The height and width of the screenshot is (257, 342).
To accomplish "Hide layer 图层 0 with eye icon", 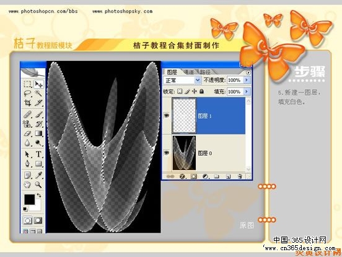I will [x=167, y=153].
